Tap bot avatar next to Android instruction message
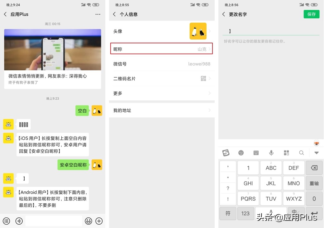 click(x=8, y=192)
